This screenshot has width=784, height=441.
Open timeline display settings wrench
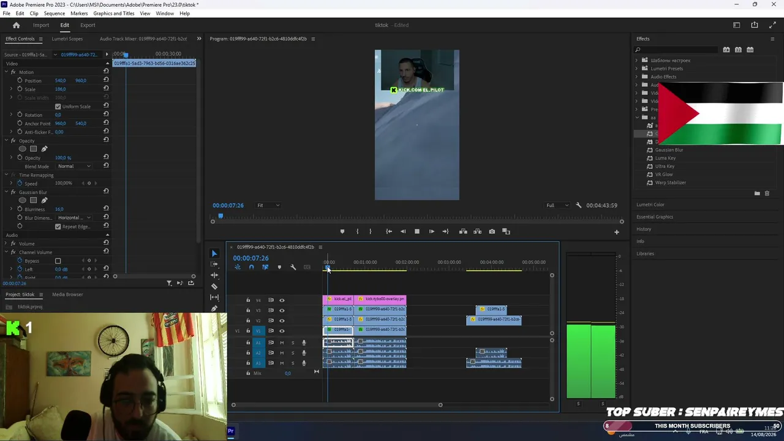pos(293,267)
